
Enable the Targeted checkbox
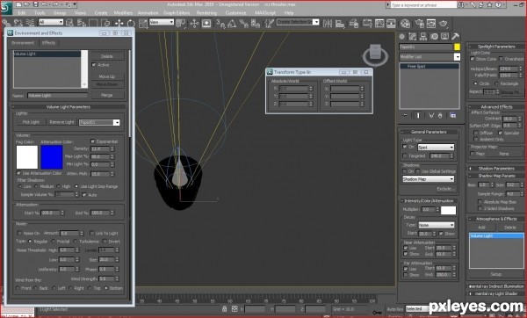coord(405,156)
